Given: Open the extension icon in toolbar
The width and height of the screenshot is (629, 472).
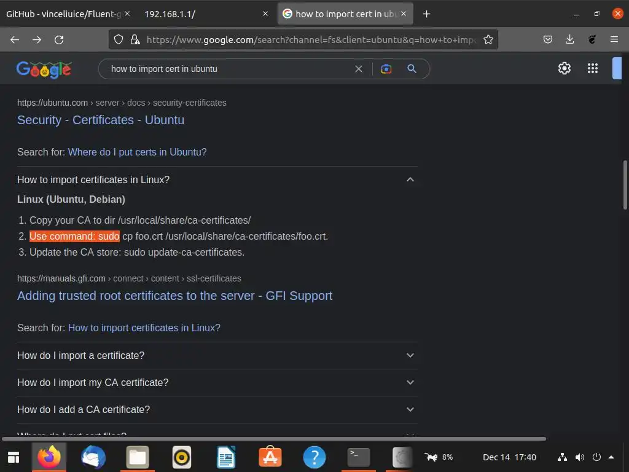Looking at the screenshot, I should tap(592, 39).
